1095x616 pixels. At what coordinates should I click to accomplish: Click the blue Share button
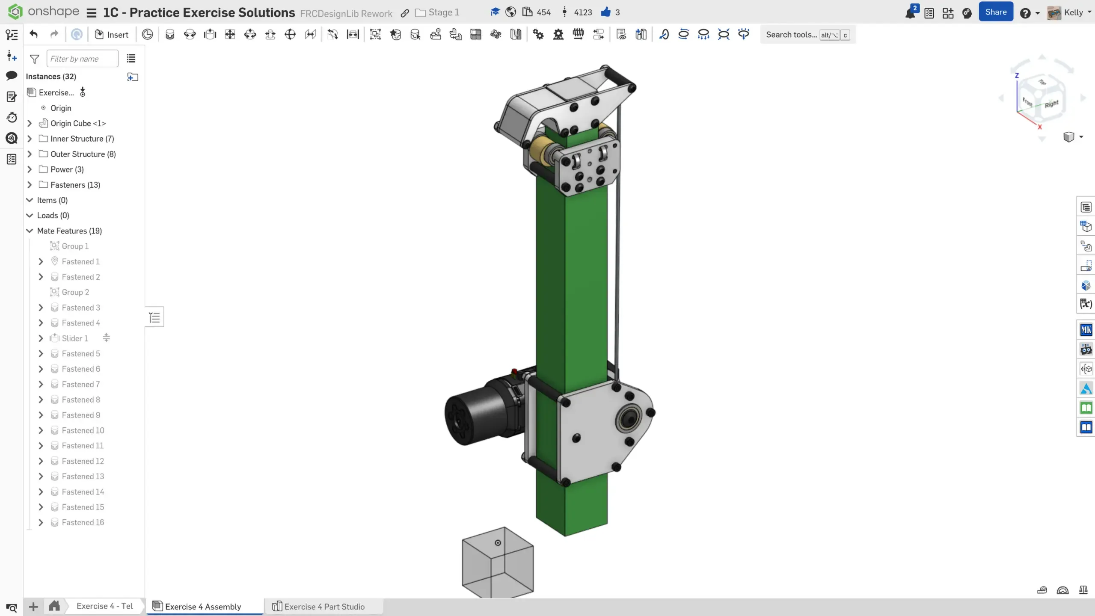point(995,12)
